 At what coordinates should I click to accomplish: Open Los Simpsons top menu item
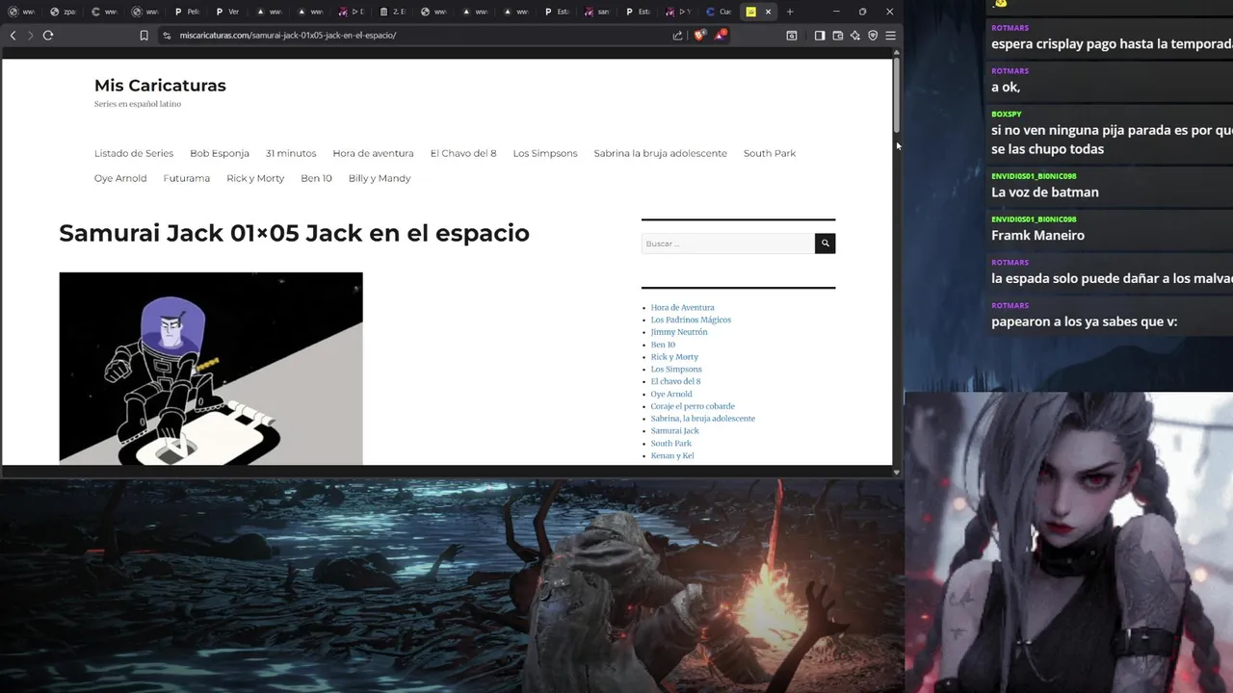tap(545, 153)
